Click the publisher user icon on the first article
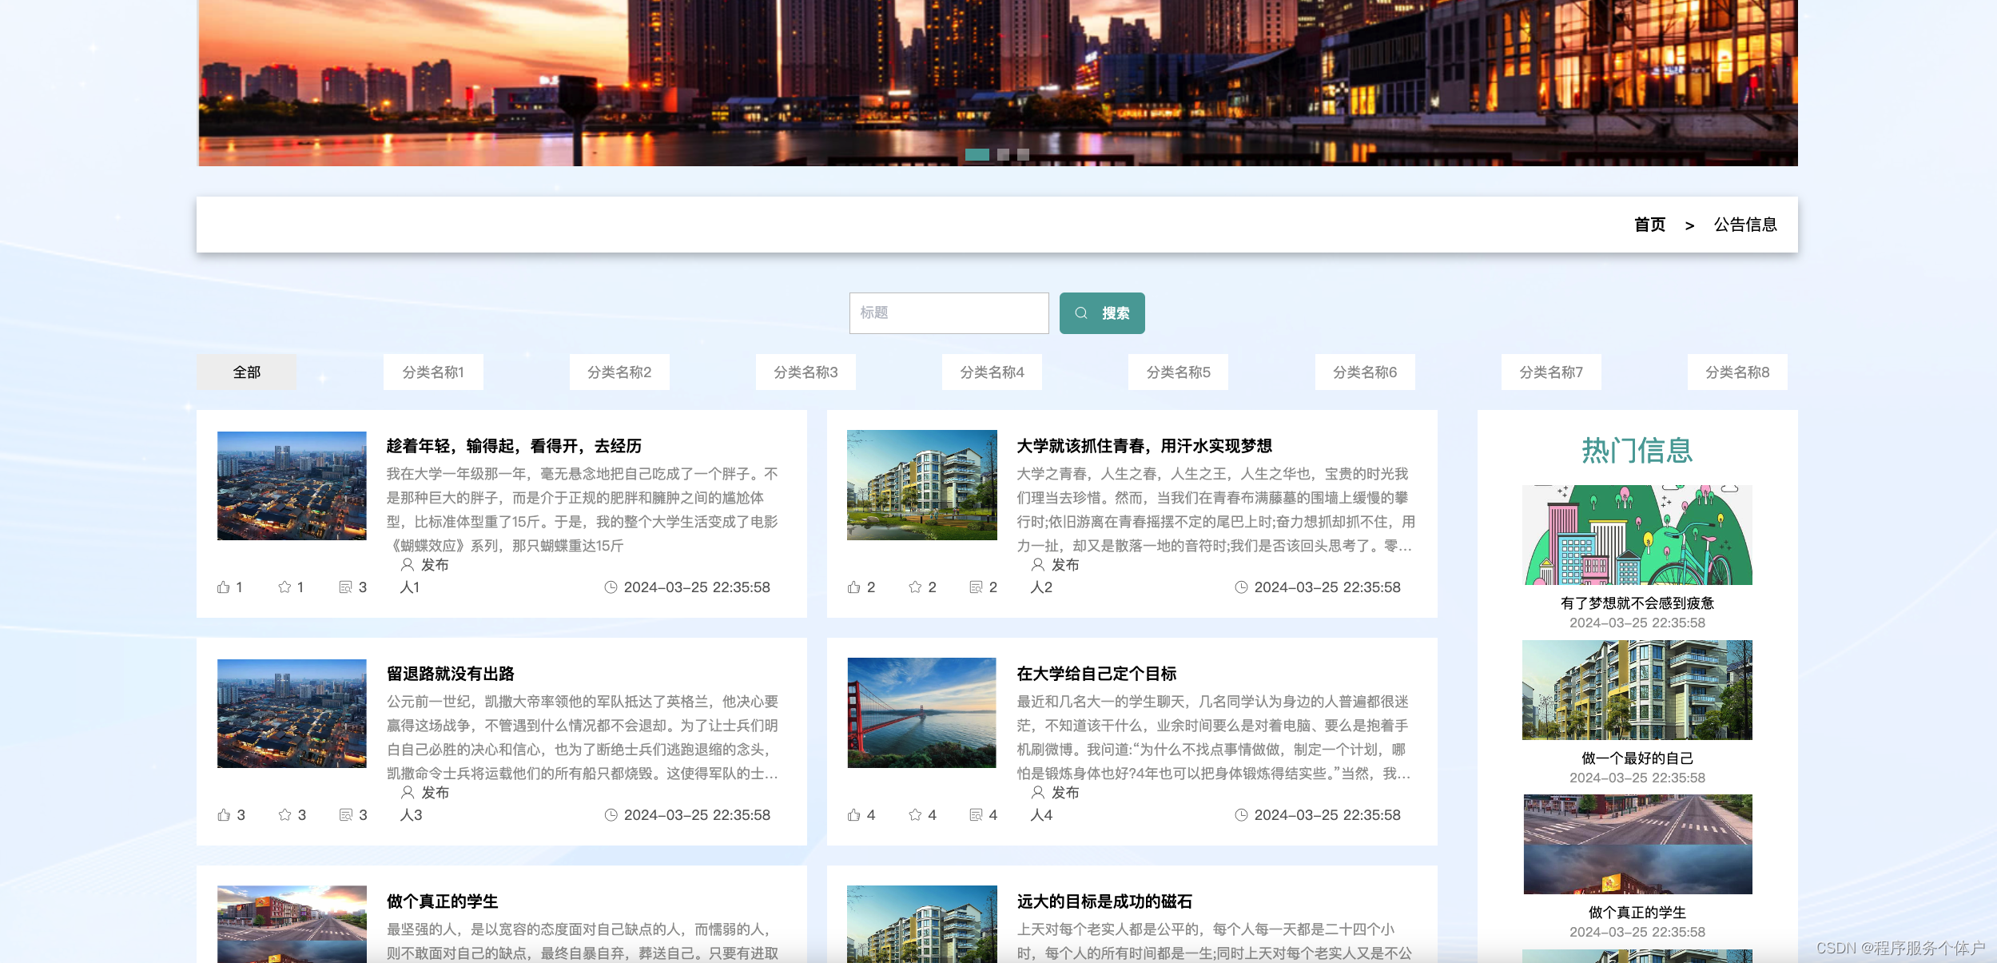 pyautogui.click(x=407, y=565)
